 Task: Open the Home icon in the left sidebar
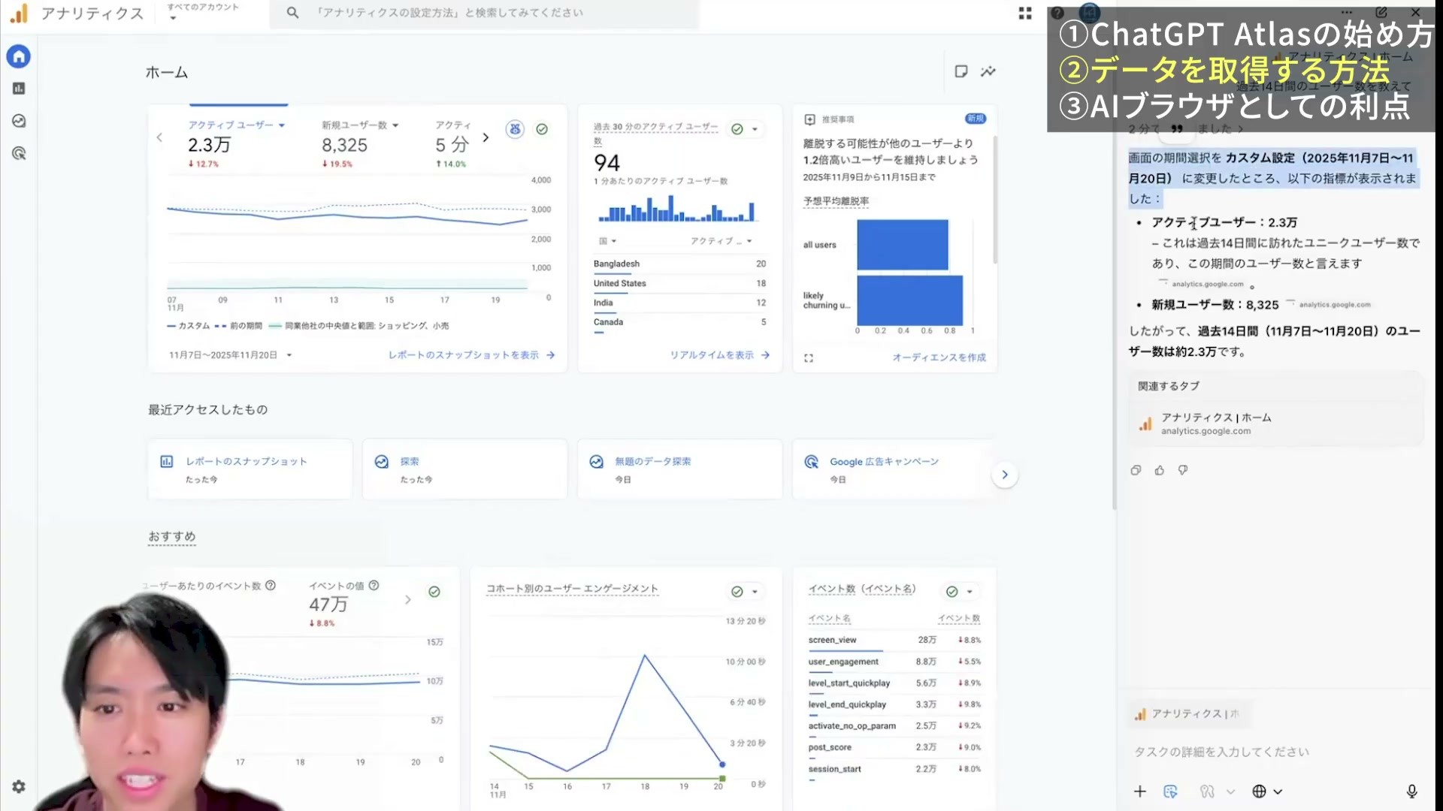click(x=19, y=56)
